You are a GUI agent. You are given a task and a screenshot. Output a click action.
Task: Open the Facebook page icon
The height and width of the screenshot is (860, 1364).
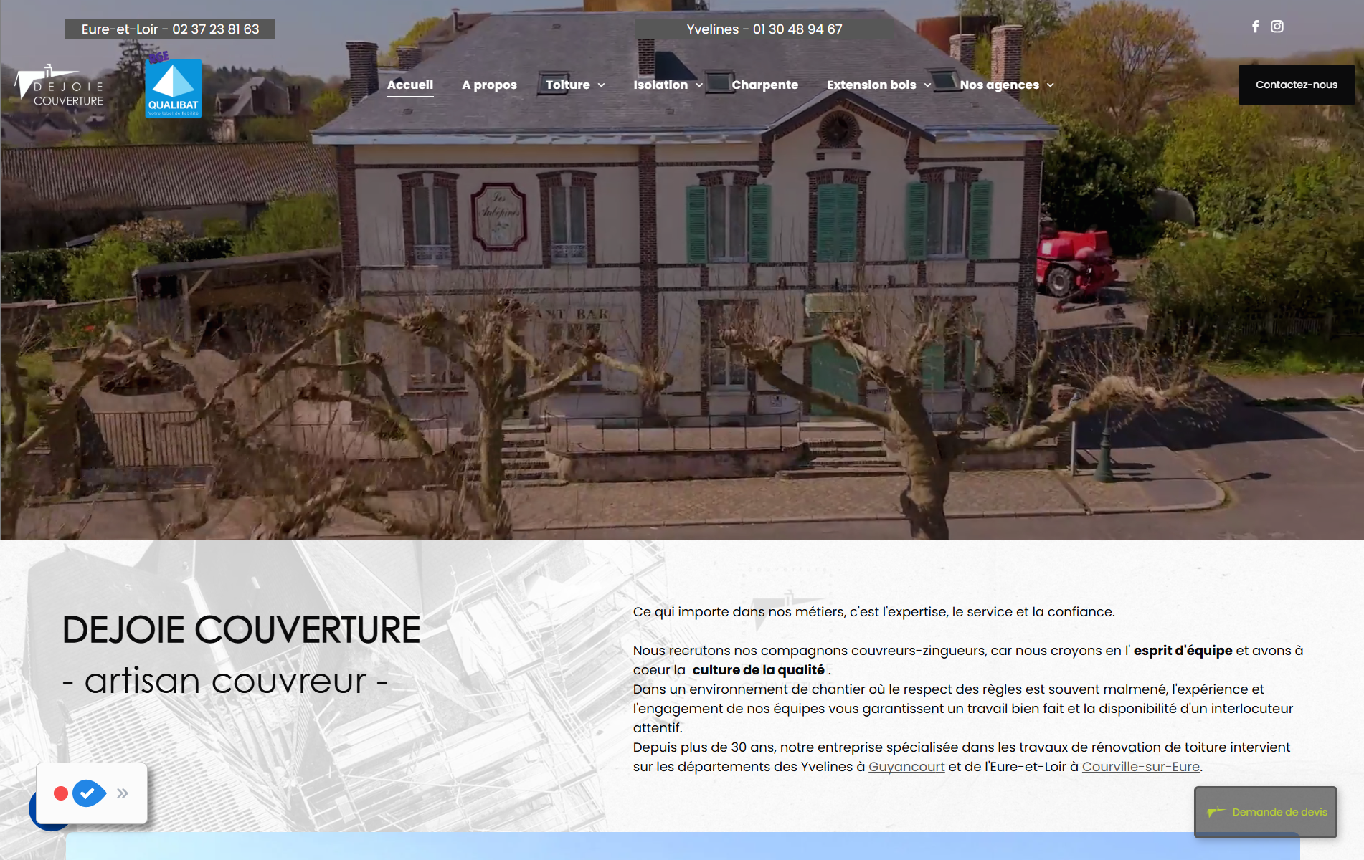coord(1256,27)
